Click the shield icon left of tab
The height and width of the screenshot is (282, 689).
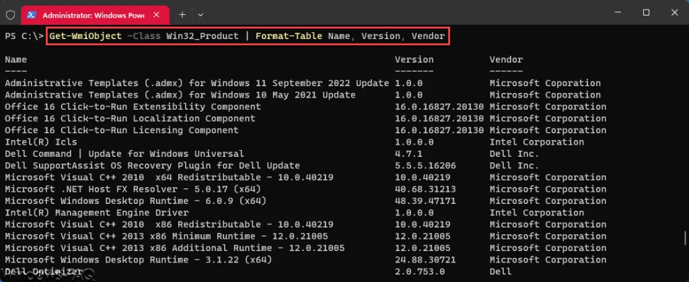pyautogui.click(x=10, y=15)
